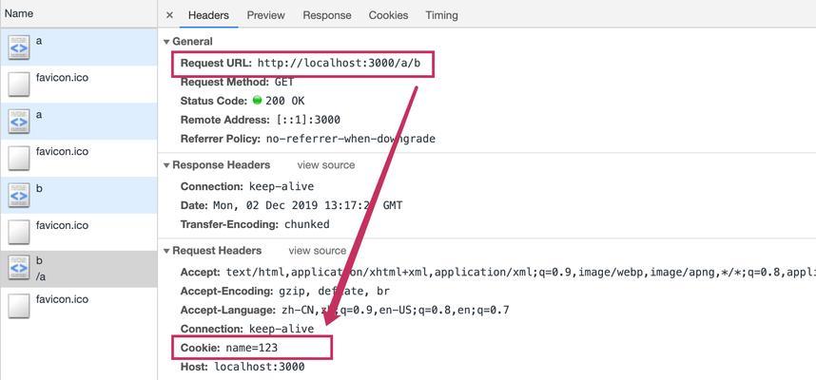Close the request details panel

click(x=169, y=15)
